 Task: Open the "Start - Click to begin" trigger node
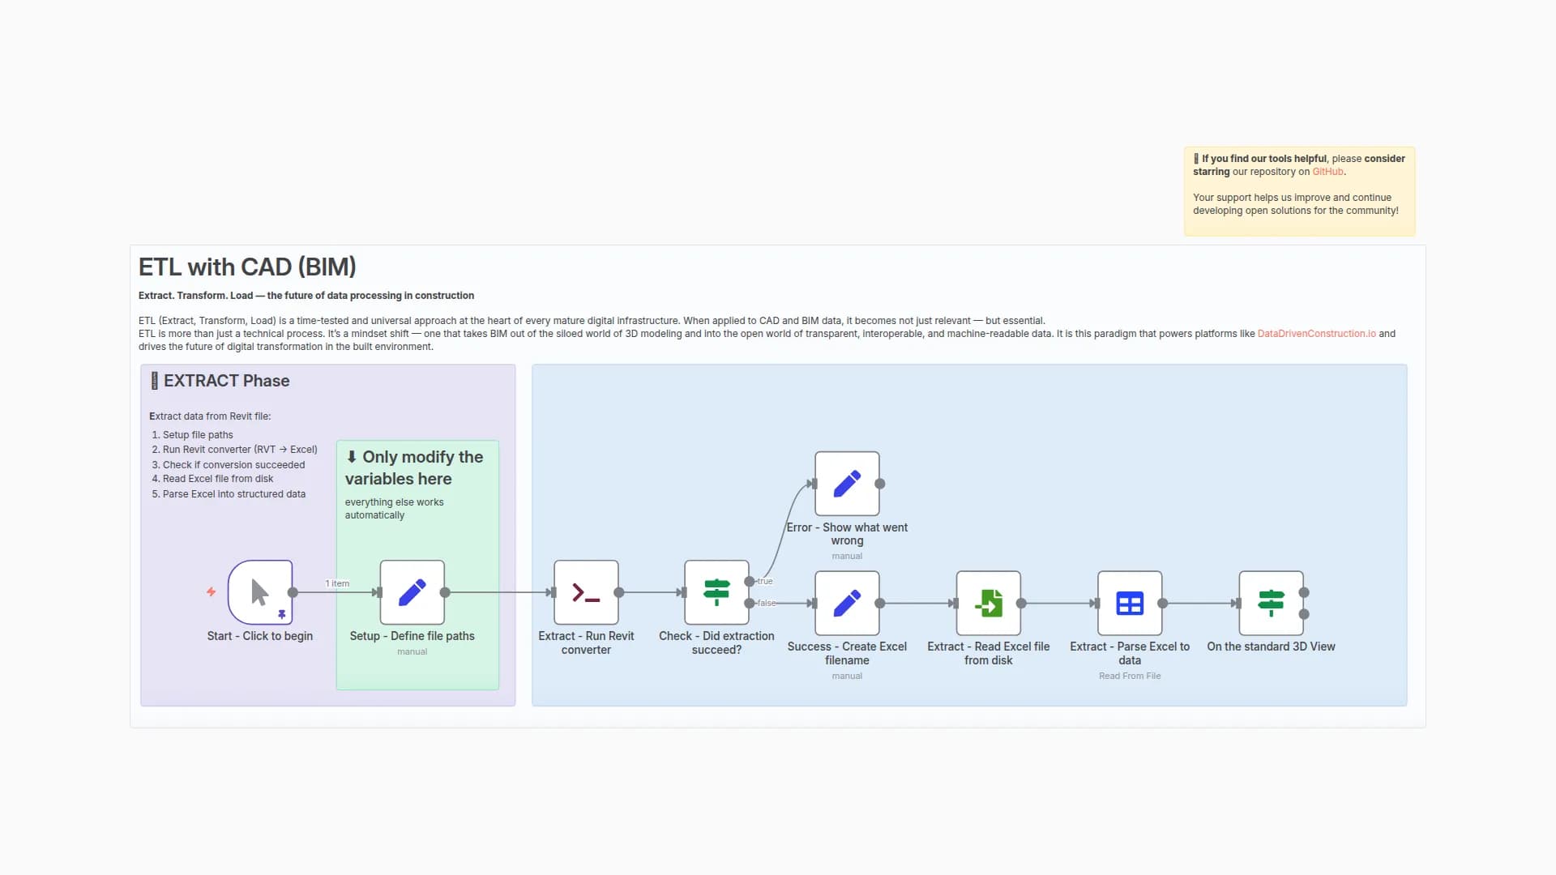point(259,592)
